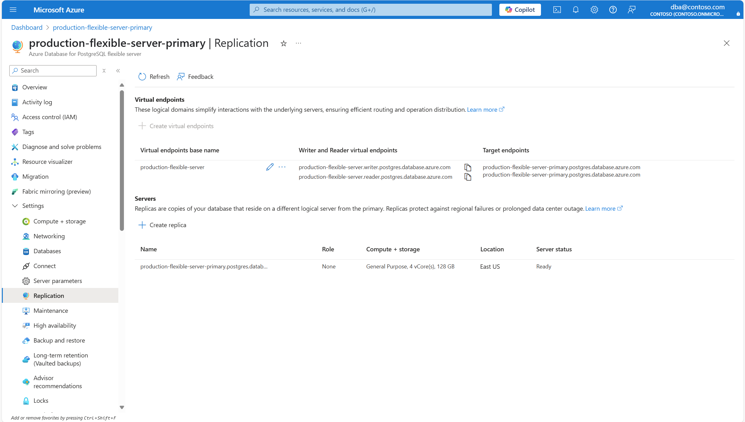Refresh the Replication page
This screenshot has height=422, width=745.
tap(154, 77)
